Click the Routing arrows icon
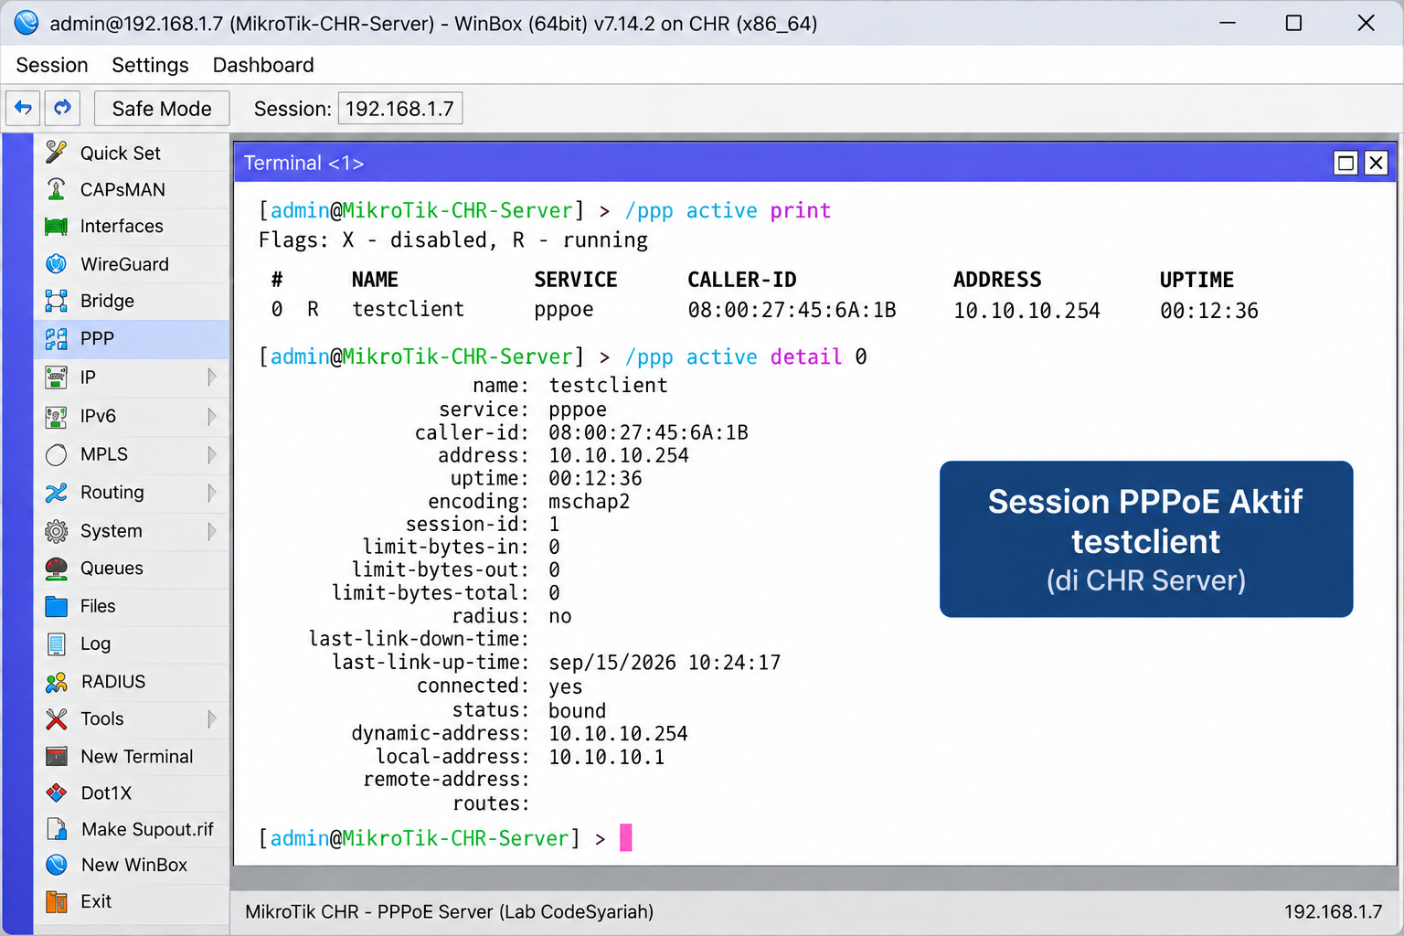 pos(57,493)
